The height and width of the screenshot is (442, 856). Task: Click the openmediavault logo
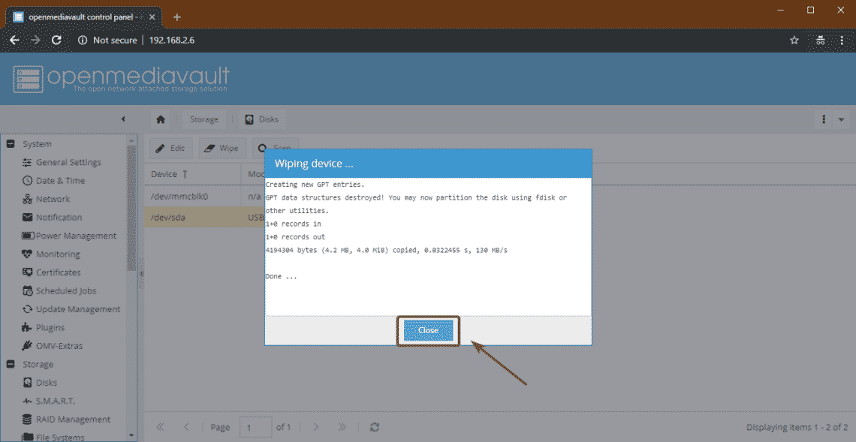coord(121,80)
